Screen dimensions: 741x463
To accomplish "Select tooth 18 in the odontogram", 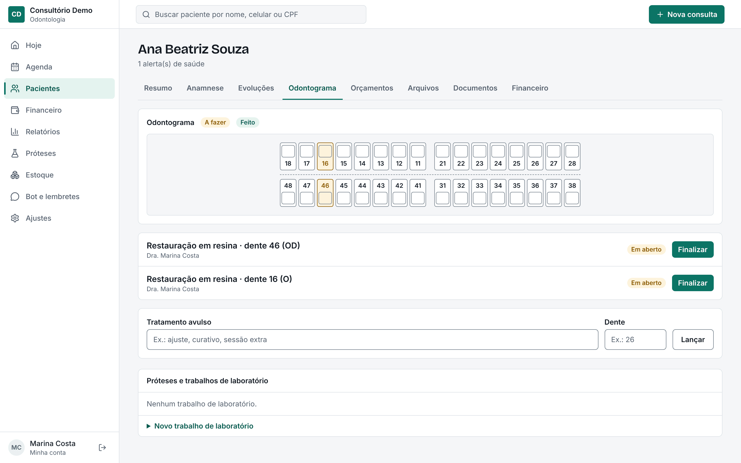I will pos(288,156).
